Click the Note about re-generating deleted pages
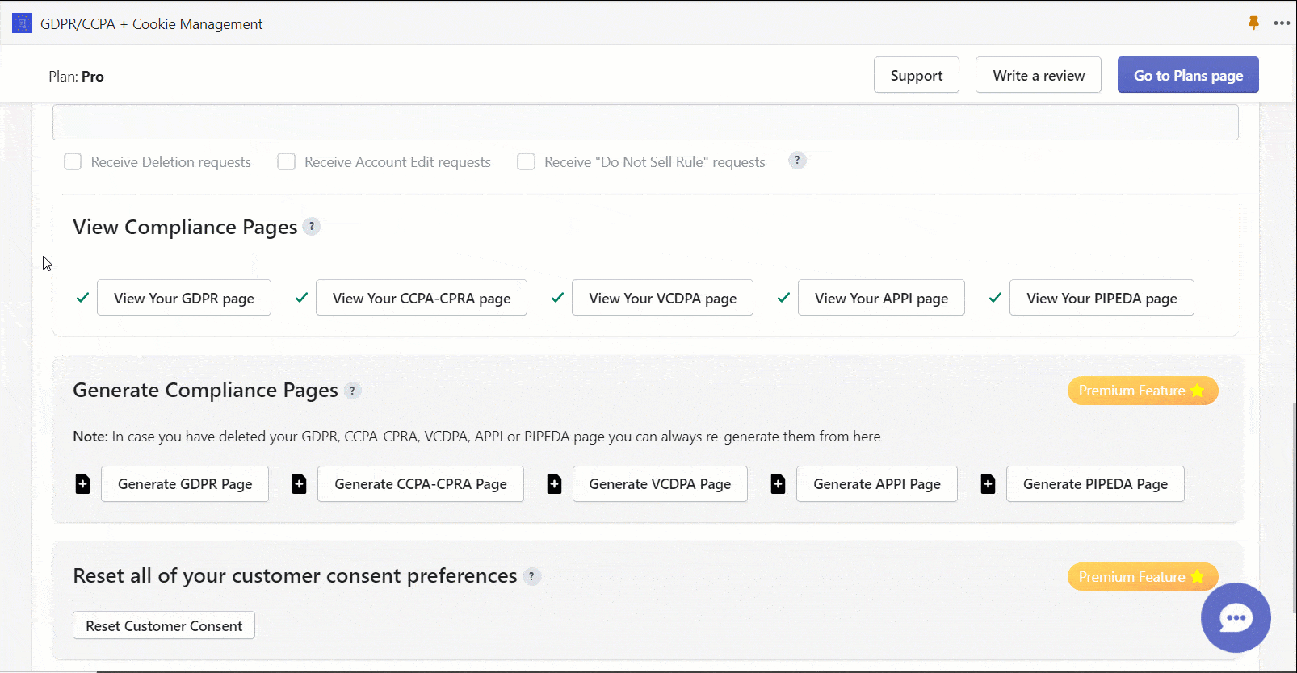Screen dimensions: 1297x673 [x=476, y=437]
